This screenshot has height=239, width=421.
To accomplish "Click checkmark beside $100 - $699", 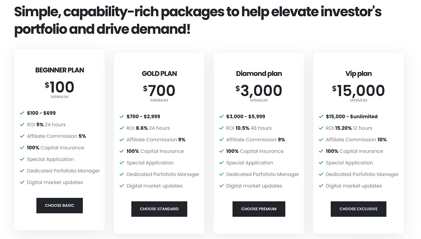I will click(x=22, y=113).
